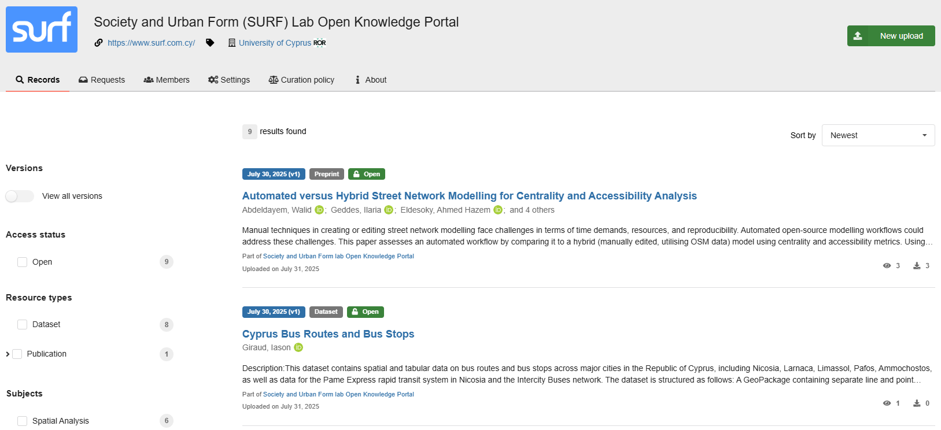Click the Dataset label badge on bus routes record

[x=326, y=312]
